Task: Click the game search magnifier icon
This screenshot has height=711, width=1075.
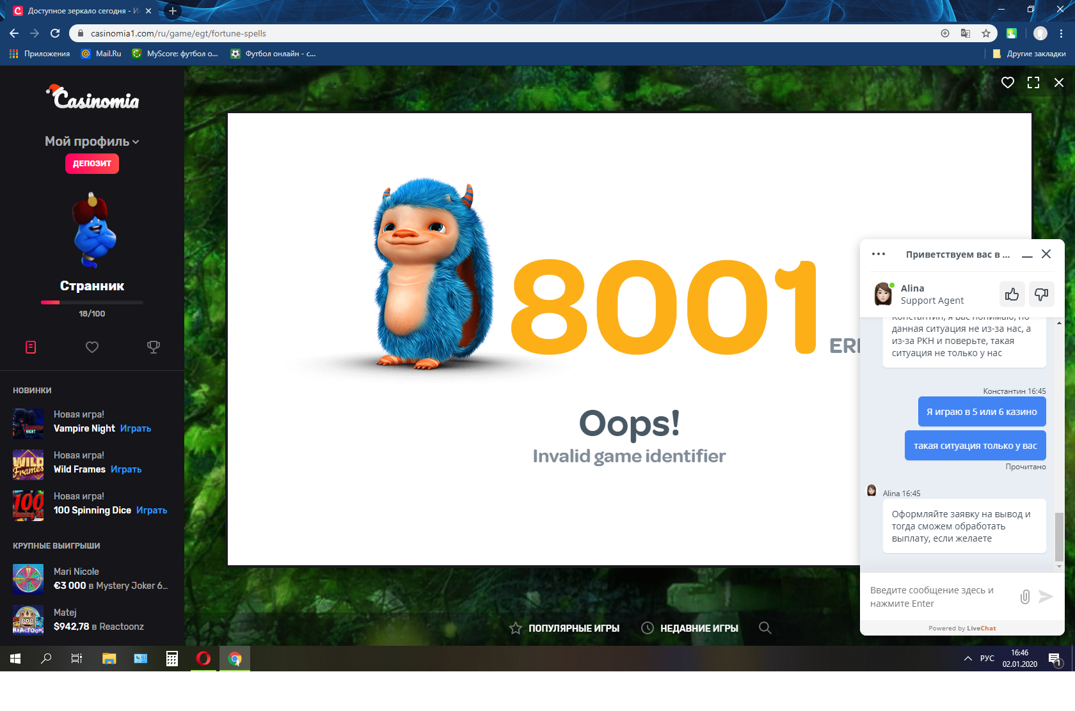Action: (765, 628)
